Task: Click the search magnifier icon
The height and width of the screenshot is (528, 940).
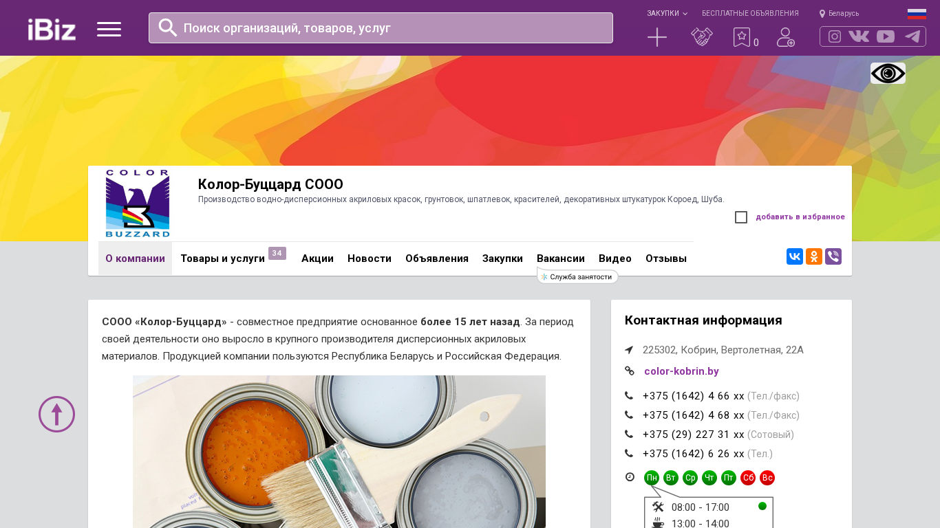Action: pyautogui.click(x=168, y=27)
